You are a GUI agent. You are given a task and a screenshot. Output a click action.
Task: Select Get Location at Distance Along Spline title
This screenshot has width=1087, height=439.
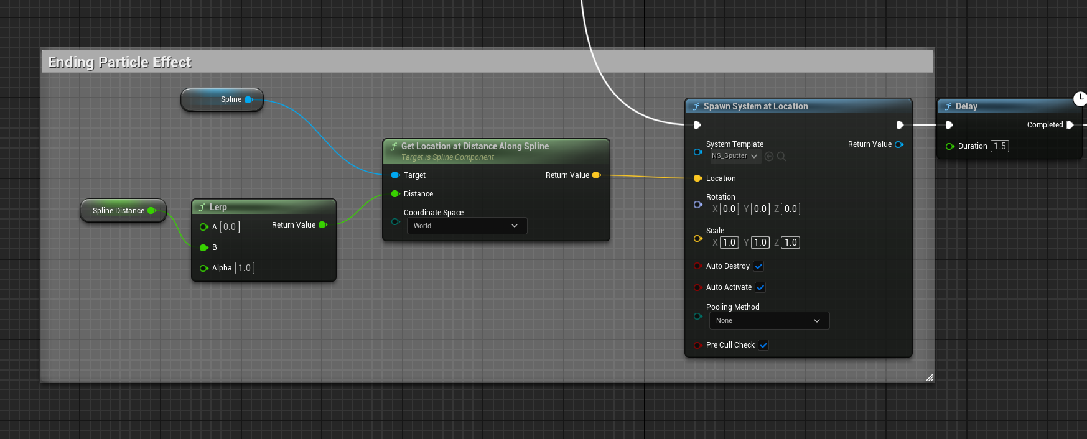tap(475, 146)
